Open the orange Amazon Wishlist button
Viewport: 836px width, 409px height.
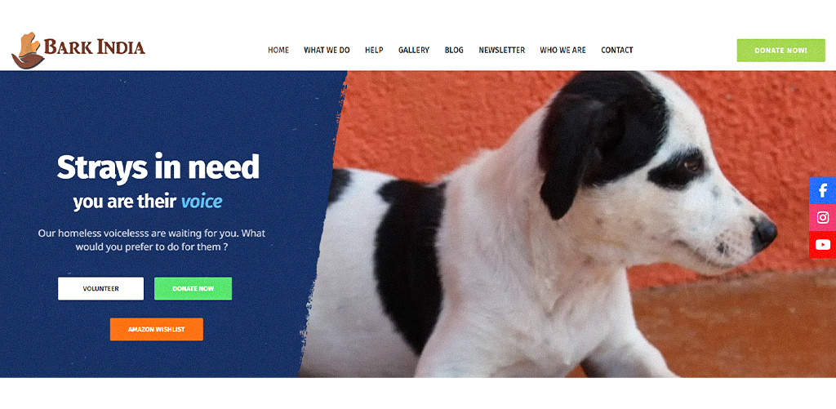[156, 329]
